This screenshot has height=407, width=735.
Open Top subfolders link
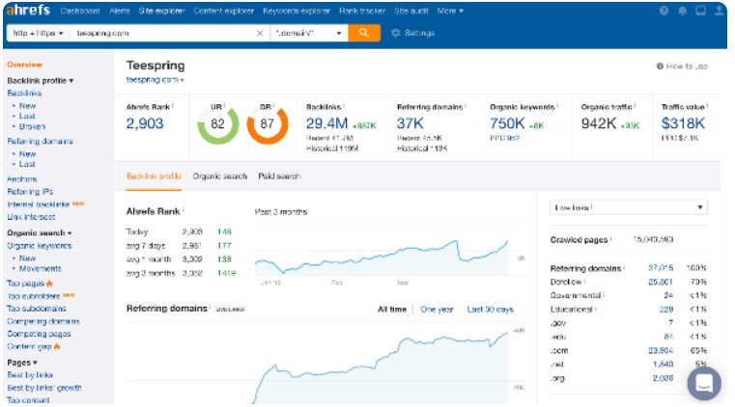pos(33,296)
